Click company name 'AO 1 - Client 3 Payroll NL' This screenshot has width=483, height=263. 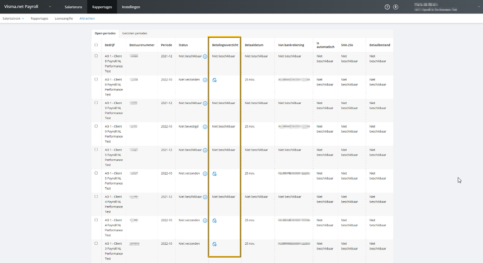click(113, 246)
